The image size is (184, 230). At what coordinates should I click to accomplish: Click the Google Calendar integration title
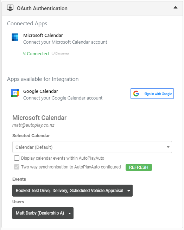pyautogui.click(x=41, y=91)
